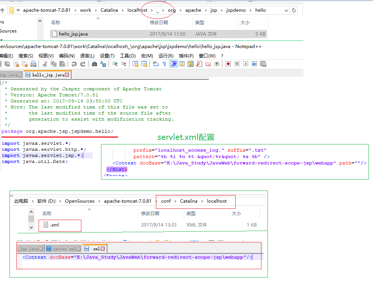Expand chevron after 软件 (D:) breadcrumb
The image size is (373, 290).
click(x=60, y=201)
